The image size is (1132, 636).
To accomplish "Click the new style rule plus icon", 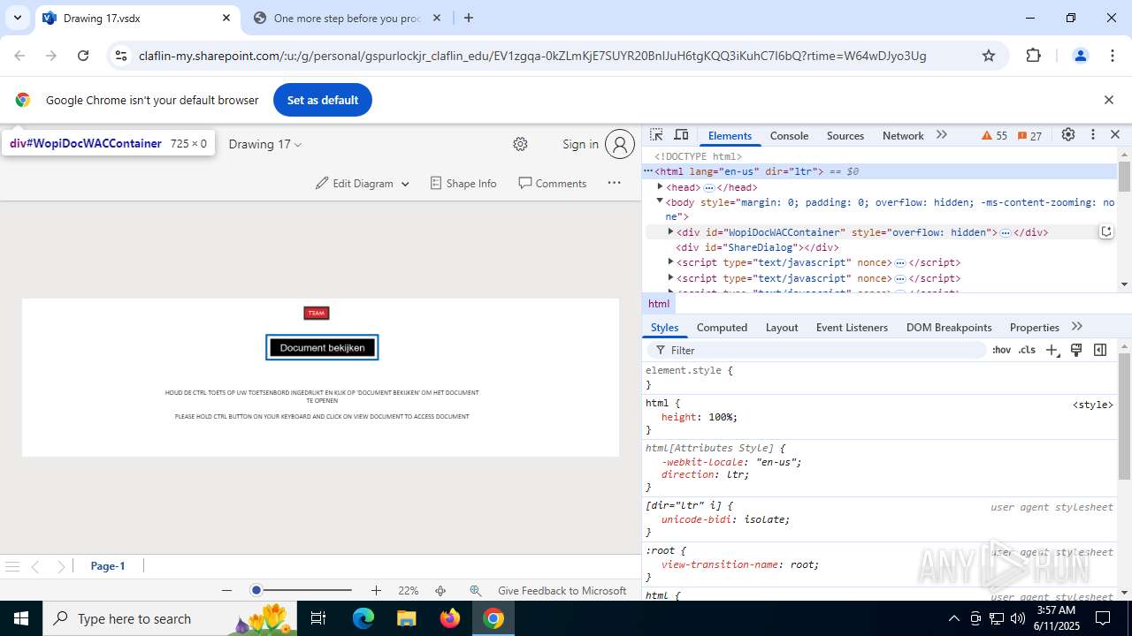I will [x=1052, y=350].
